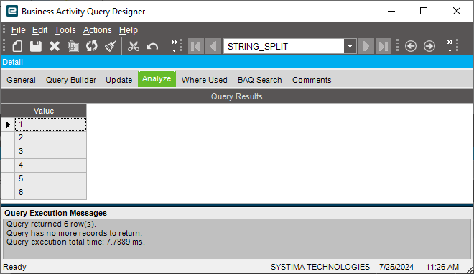Click the Back circled arrow icon
Image resolution: width=474 pixels, height=274 pixels.
click(x=411, y=46)
